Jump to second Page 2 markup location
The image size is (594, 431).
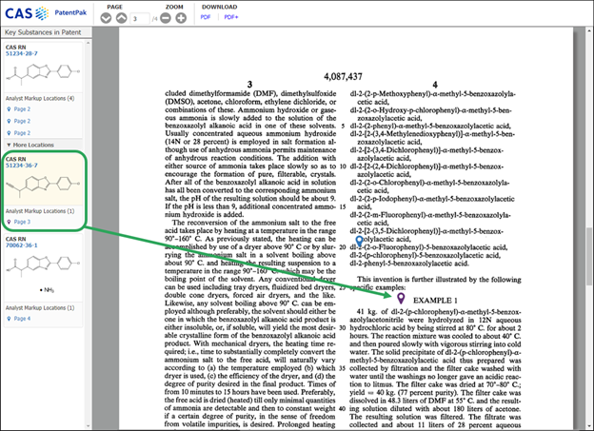click(x=22, y=121)
